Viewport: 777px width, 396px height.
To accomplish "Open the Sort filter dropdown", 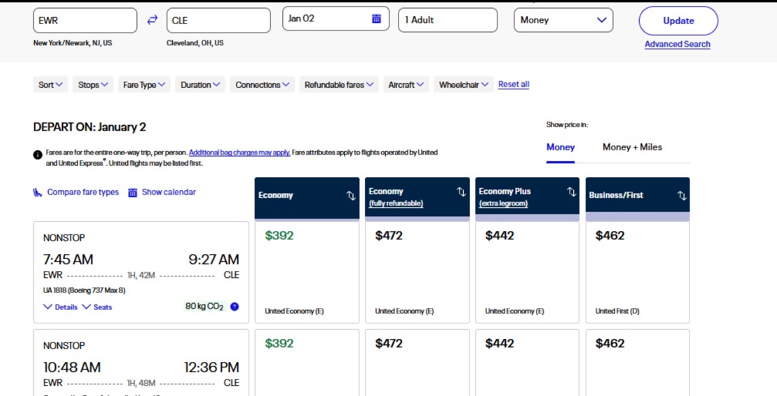I will pos(52,85).
